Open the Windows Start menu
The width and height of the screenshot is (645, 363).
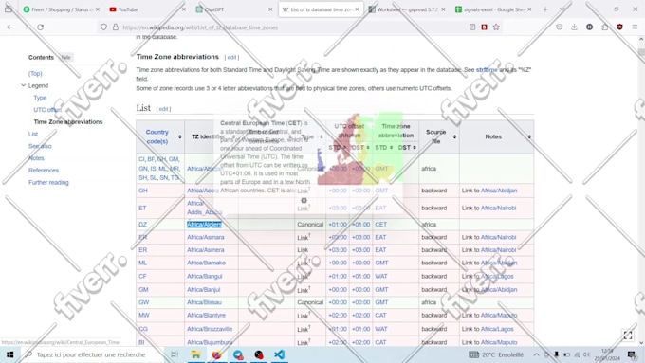point(9,354)
